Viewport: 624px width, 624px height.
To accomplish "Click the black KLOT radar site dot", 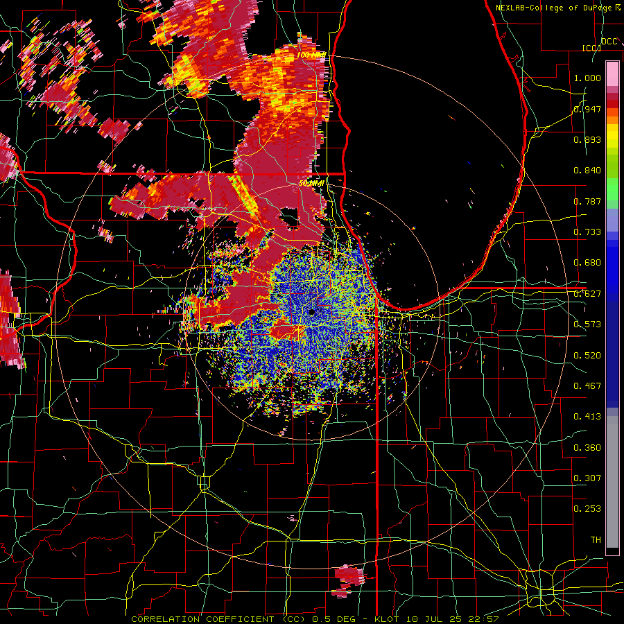I will 312,313.
